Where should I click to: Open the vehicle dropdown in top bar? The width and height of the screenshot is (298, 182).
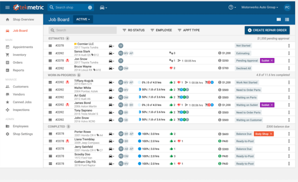tap(103, 7)
